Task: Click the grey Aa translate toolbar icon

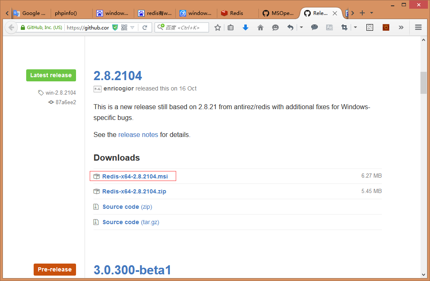Action: point(329,27)
